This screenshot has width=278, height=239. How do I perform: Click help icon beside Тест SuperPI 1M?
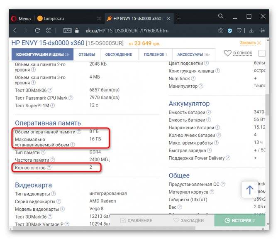pyautogui.click(x=52, y=106)
